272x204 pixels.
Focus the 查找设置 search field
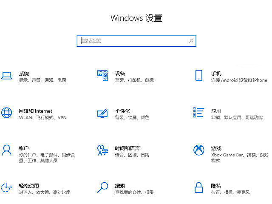[x=136, y=41]
